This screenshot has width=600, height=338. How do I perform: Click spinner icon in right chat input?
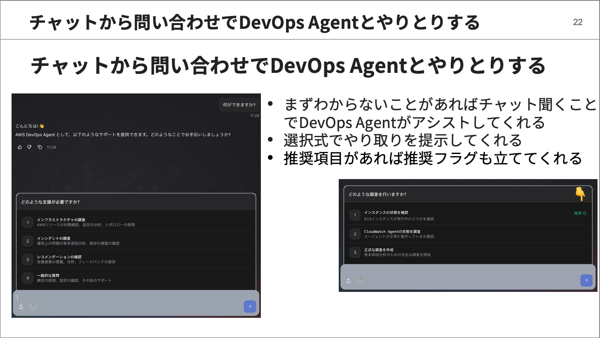(360, 280)
